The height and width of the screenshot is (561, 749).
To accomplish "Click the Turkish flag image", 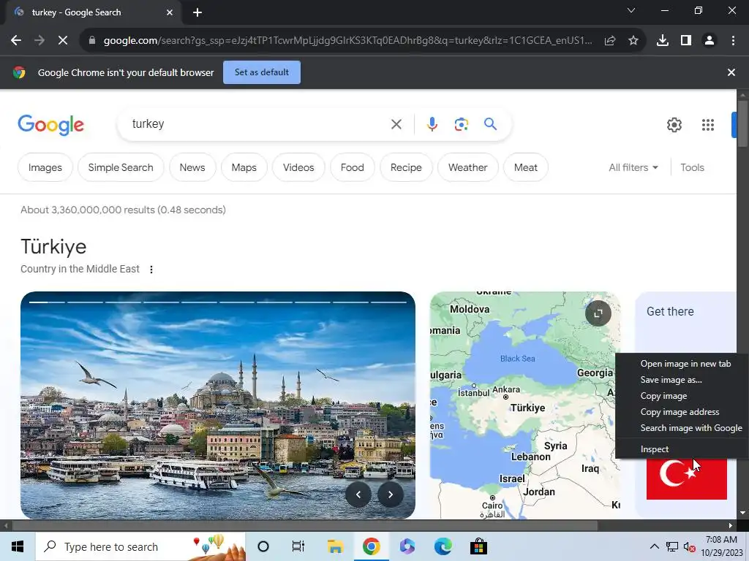I will pyautogui.click(x=686, y=478).
